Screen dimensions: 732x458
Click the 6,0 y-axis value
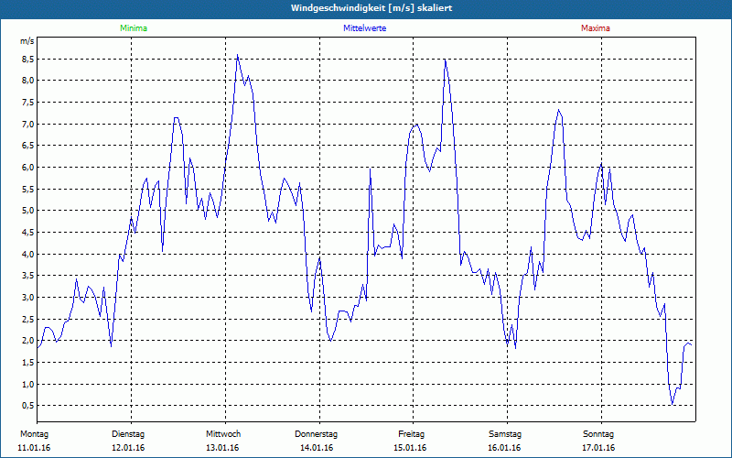pos(27,168)
